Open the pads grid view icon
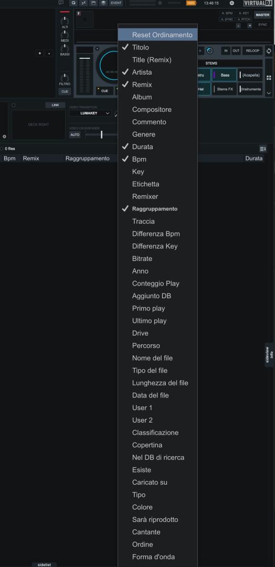 (269, 78)
